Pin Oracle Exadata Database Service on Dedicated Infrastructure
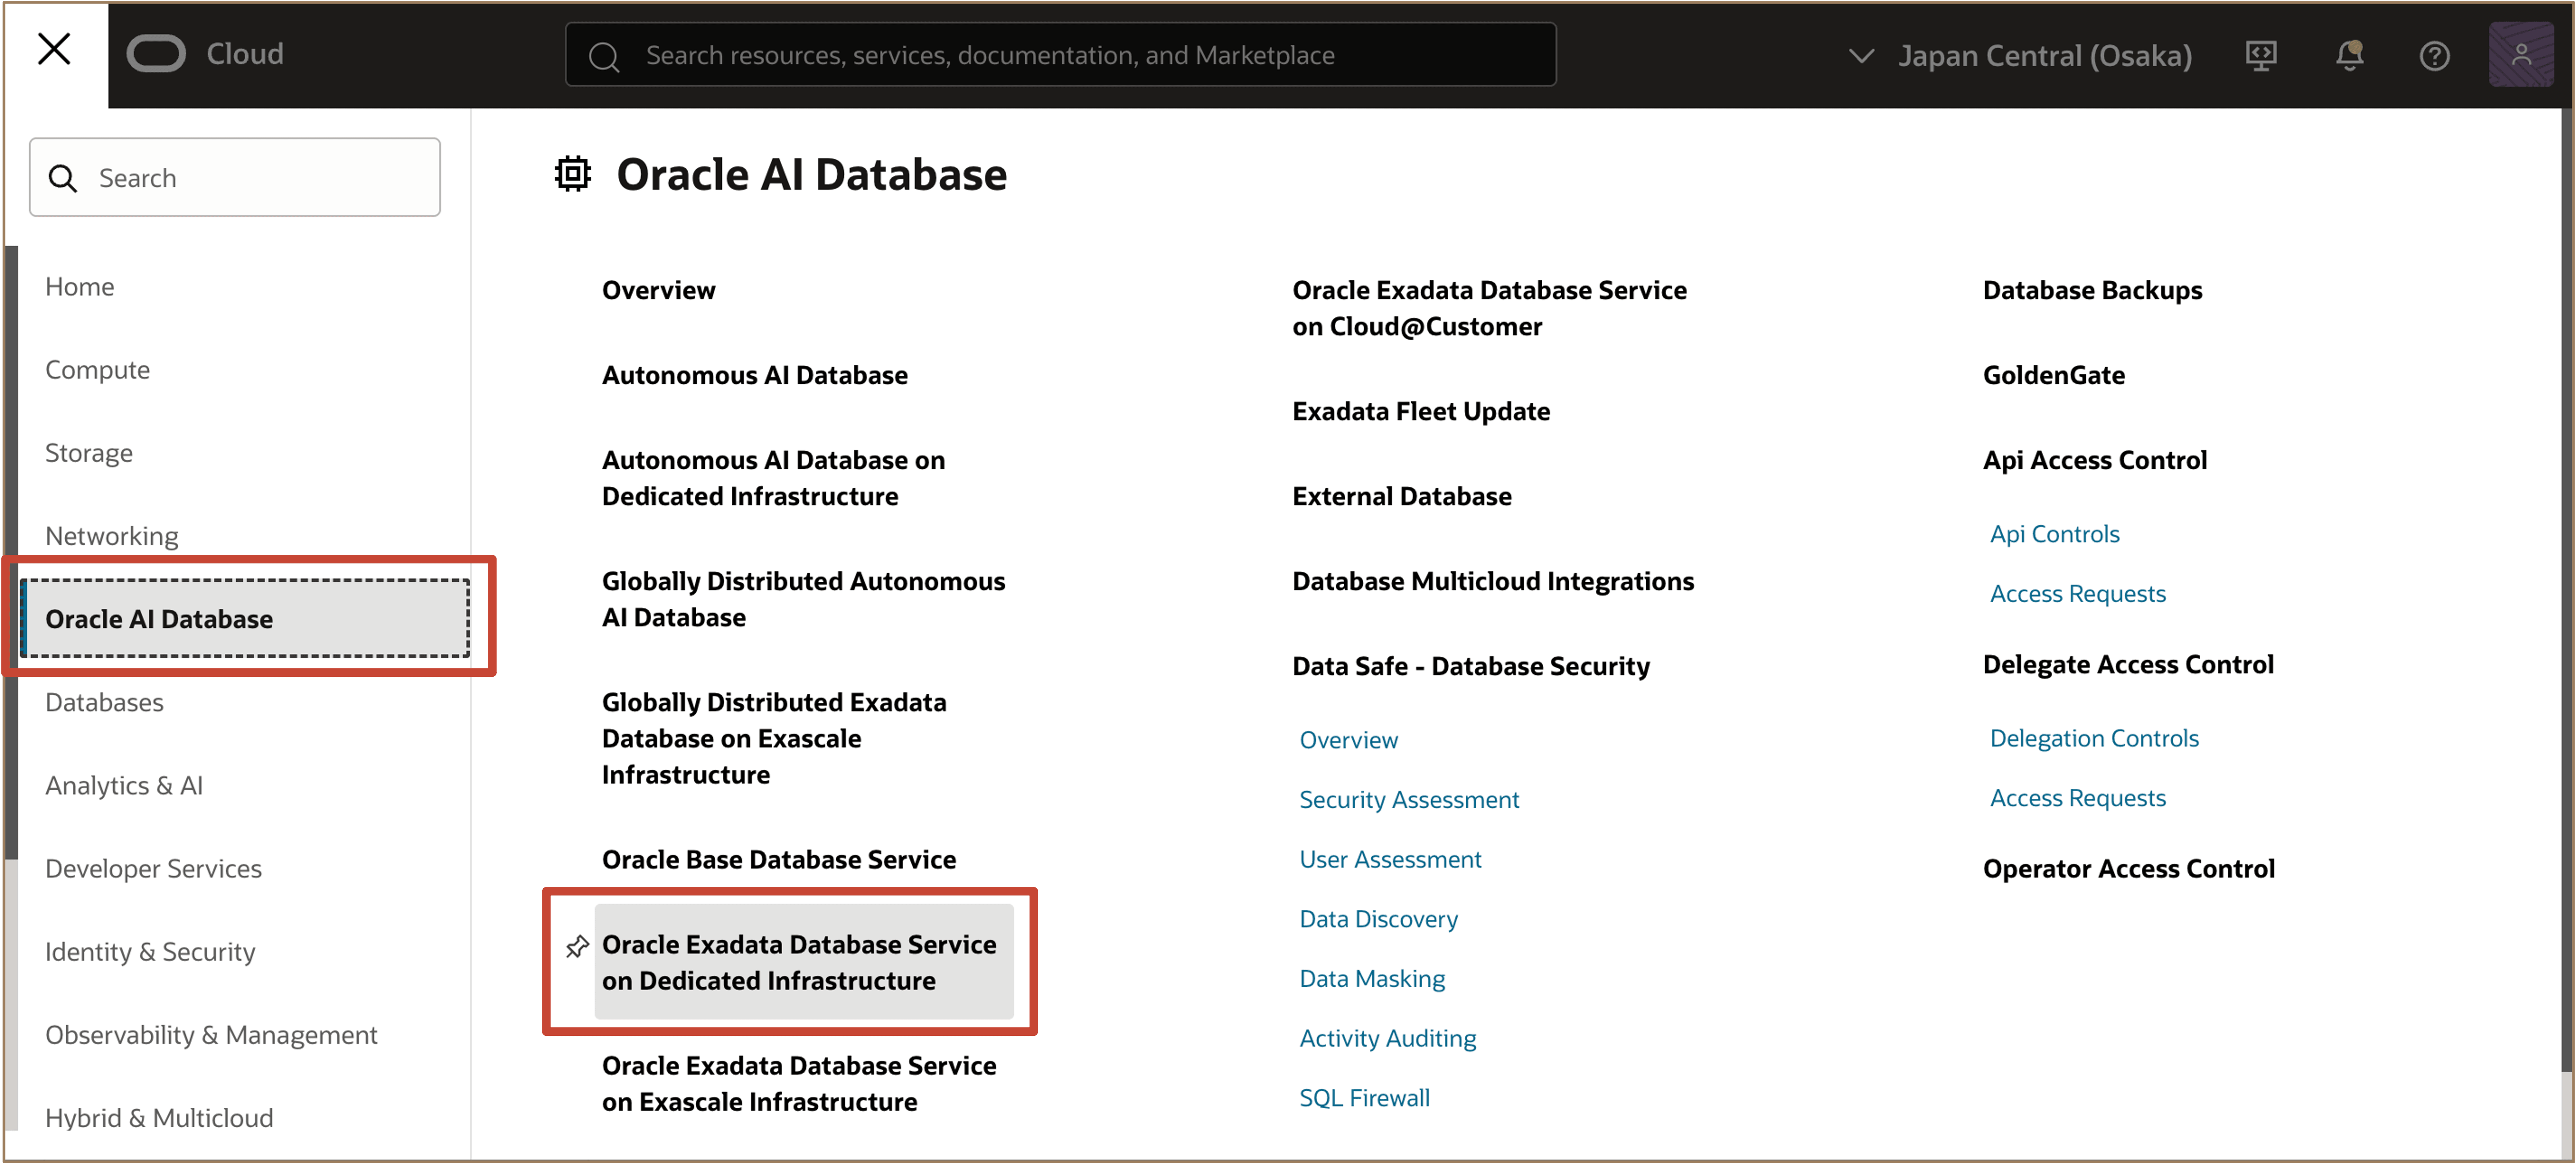 [577, 945]
